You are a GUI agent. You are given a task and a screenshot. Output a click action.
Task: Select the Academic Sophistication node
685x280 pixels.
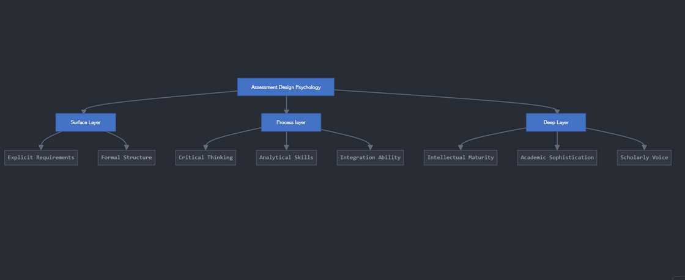pos(557,158)
